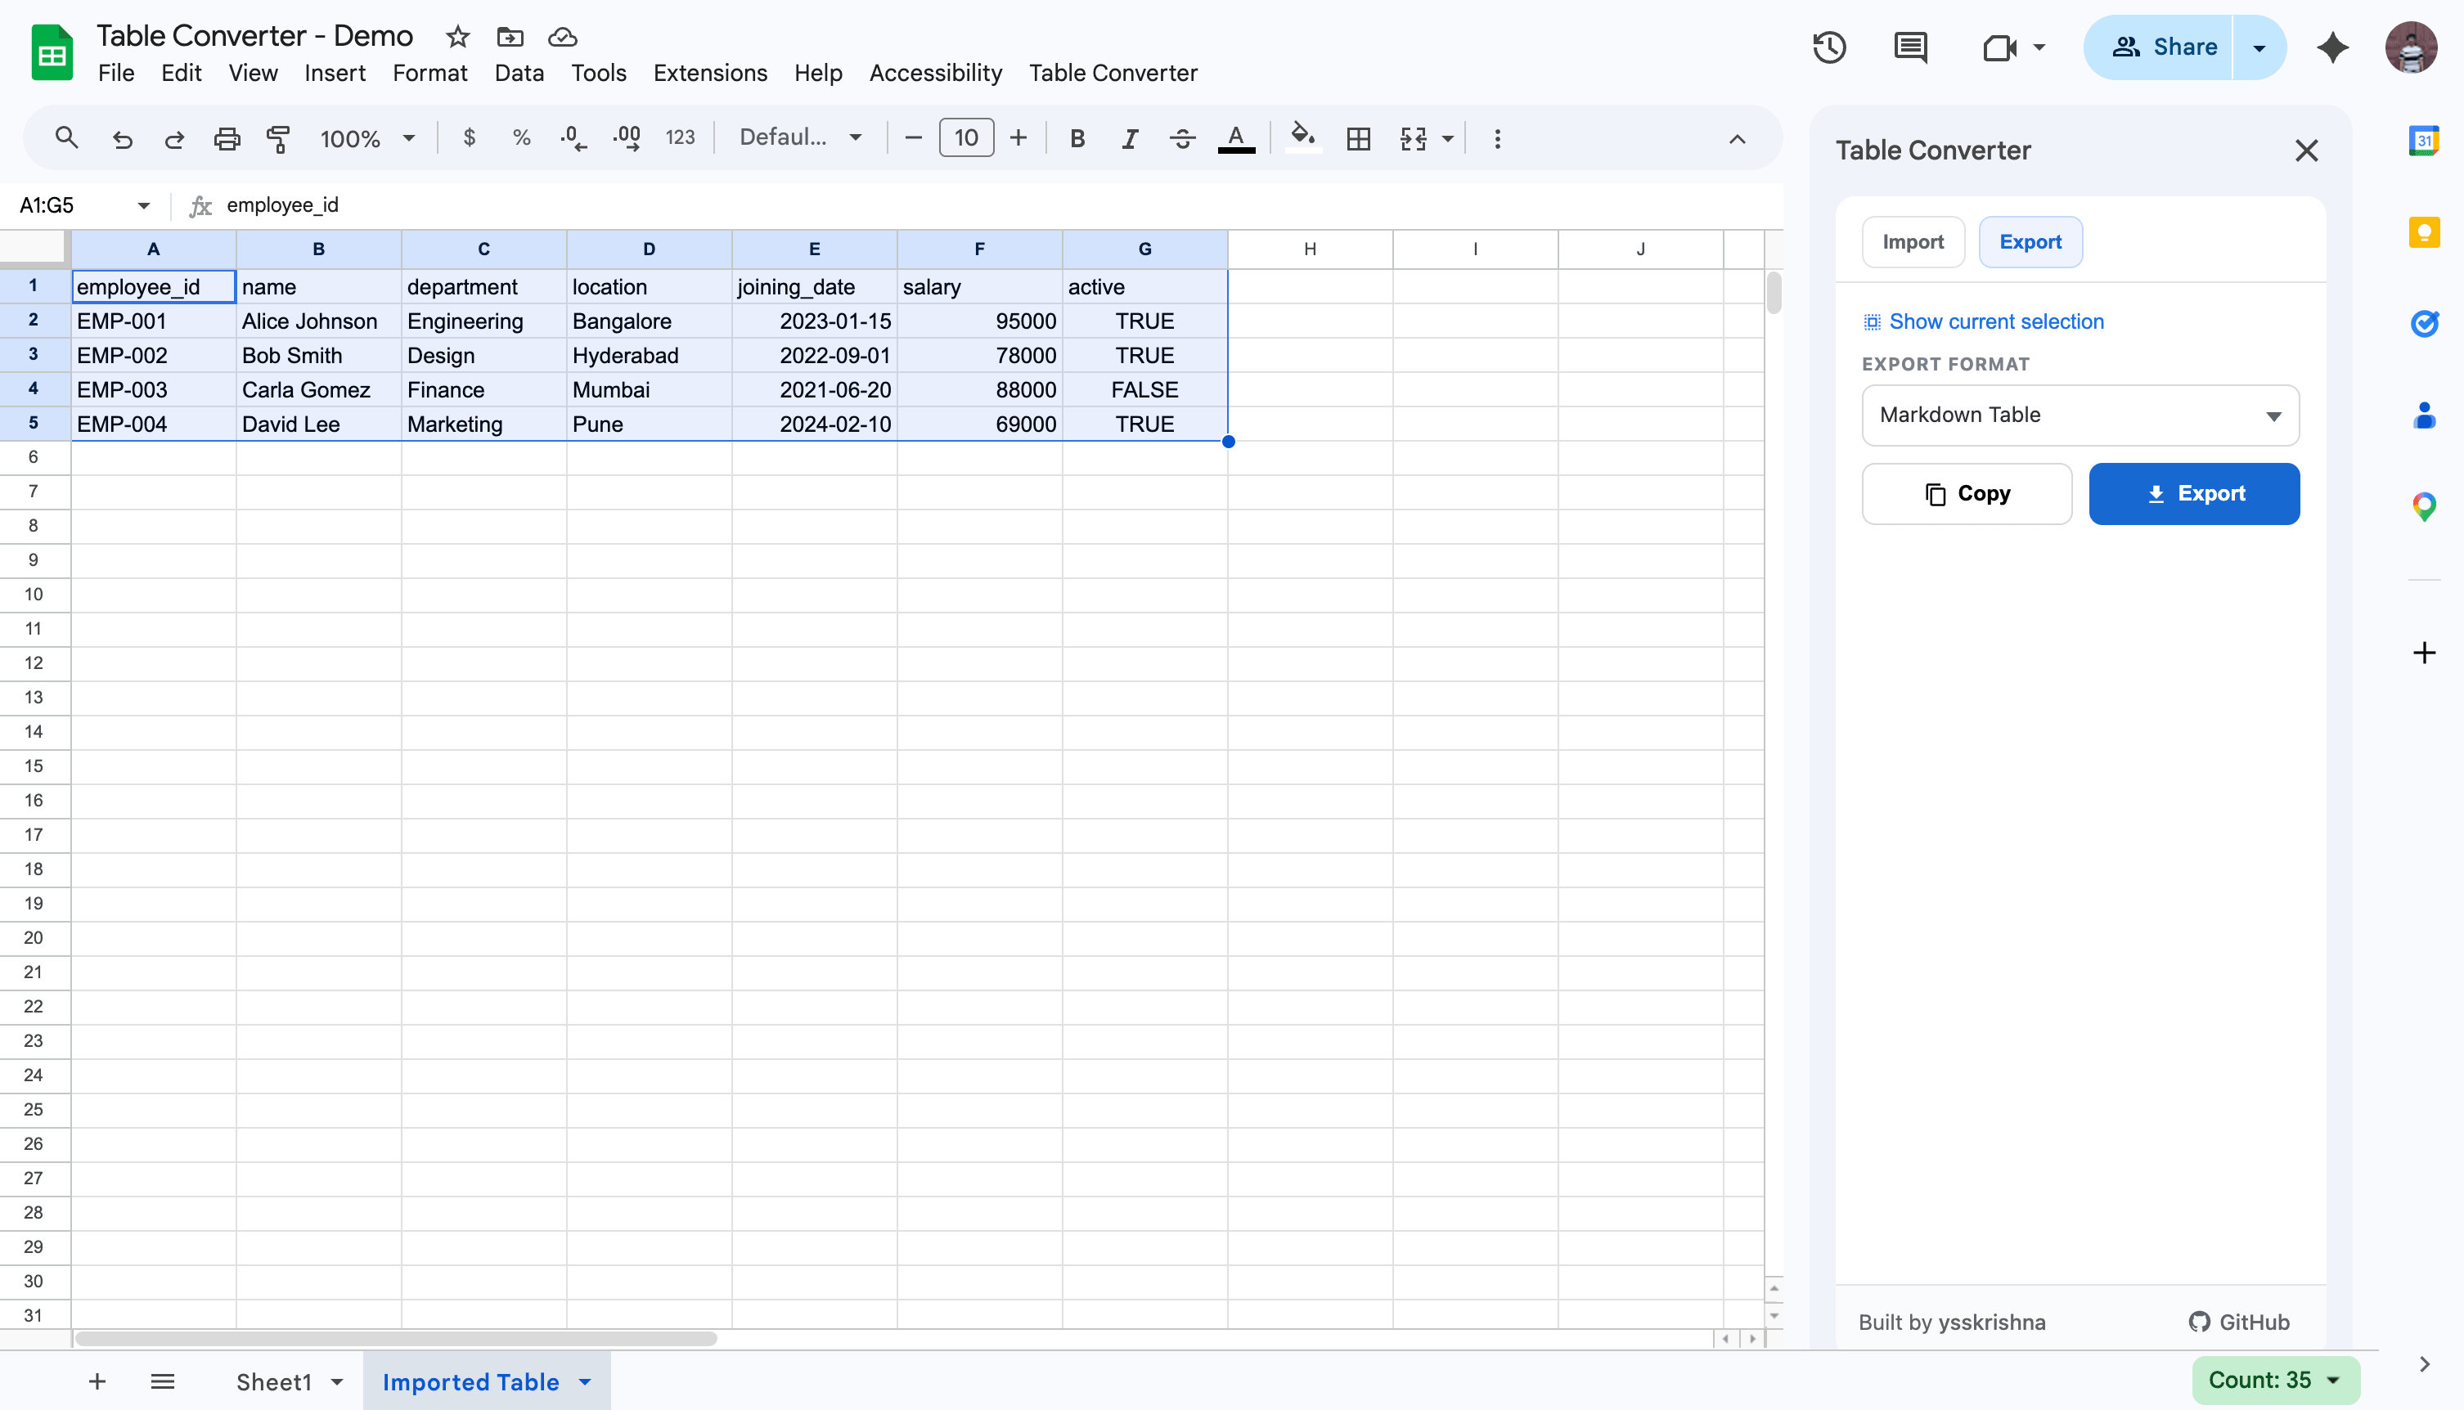This screenshot has height=1410, width=2464.
Task: Star the Table Converter document
Action: 457,37
